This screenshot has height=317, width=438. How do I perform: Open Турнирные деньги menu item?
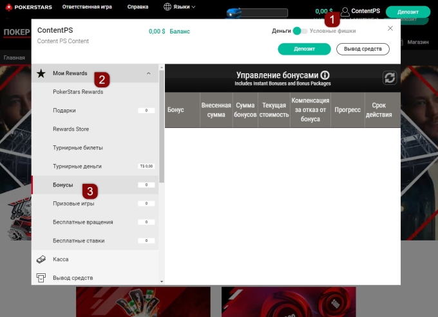[95, 166]
